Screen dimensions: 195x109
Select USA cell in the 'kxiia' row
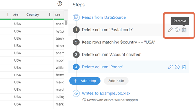pyautogui.click(x=33, y=97)
